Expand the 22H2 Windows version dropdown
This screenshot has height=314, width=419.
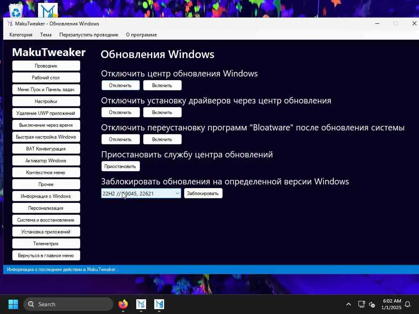[141, 193]
